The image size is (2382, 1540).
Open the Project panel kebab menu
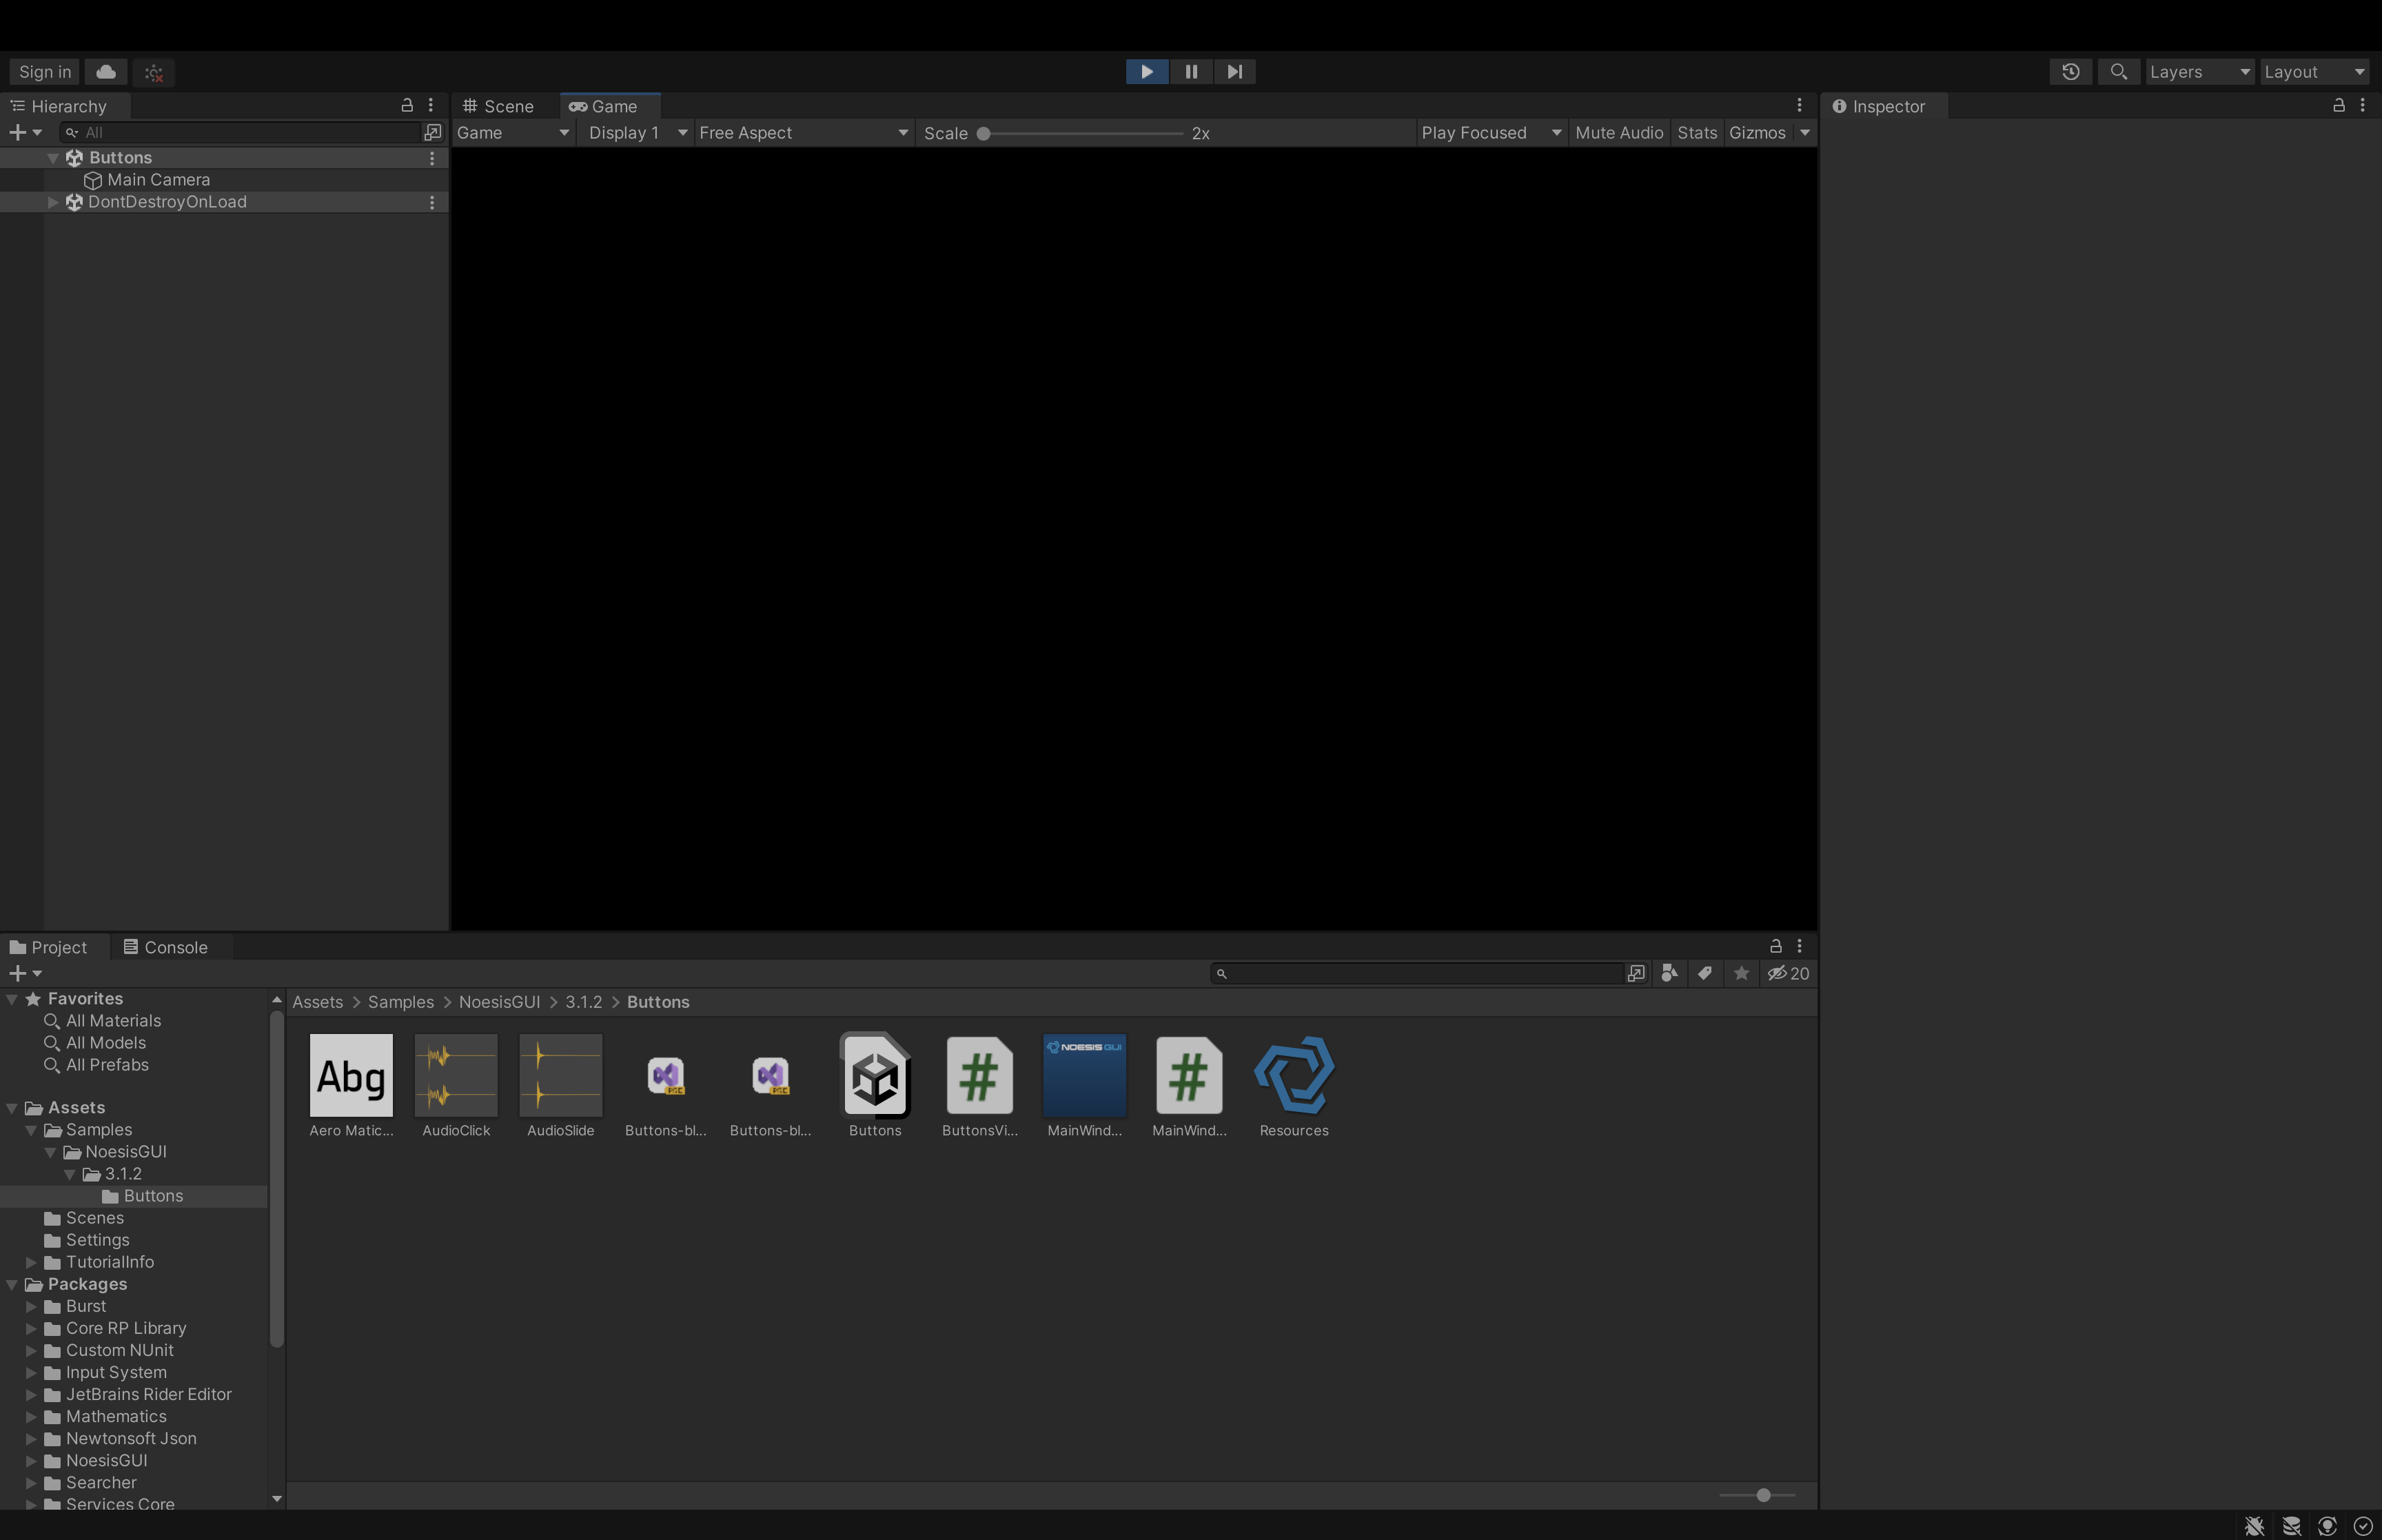coord(1799,946)
